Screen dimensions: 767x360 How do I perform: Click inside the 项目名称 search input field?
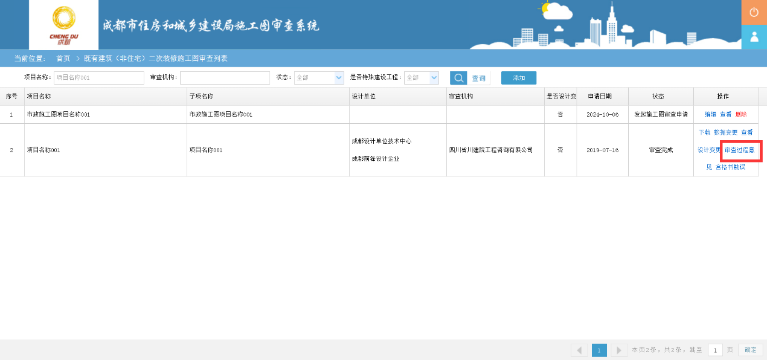point(98,77)
